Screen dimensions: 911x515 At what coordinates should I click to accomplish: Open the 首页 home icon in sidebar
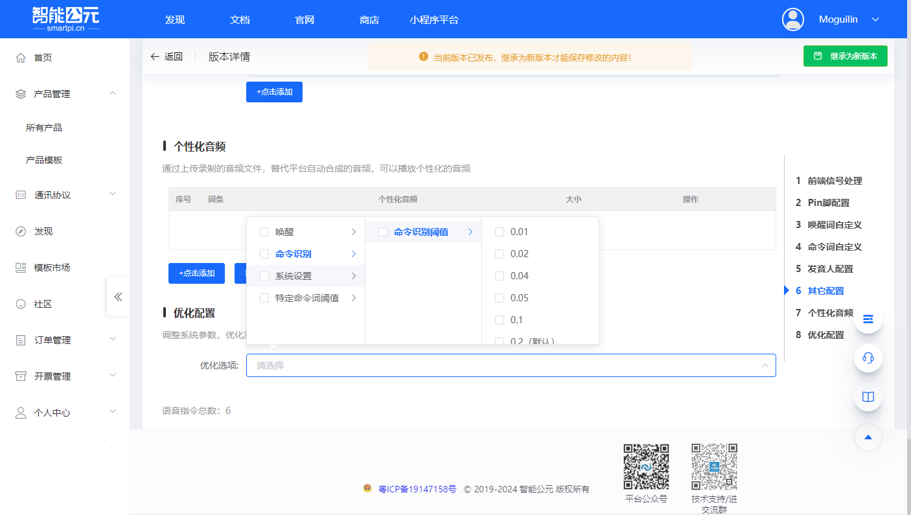coord(19,57)
